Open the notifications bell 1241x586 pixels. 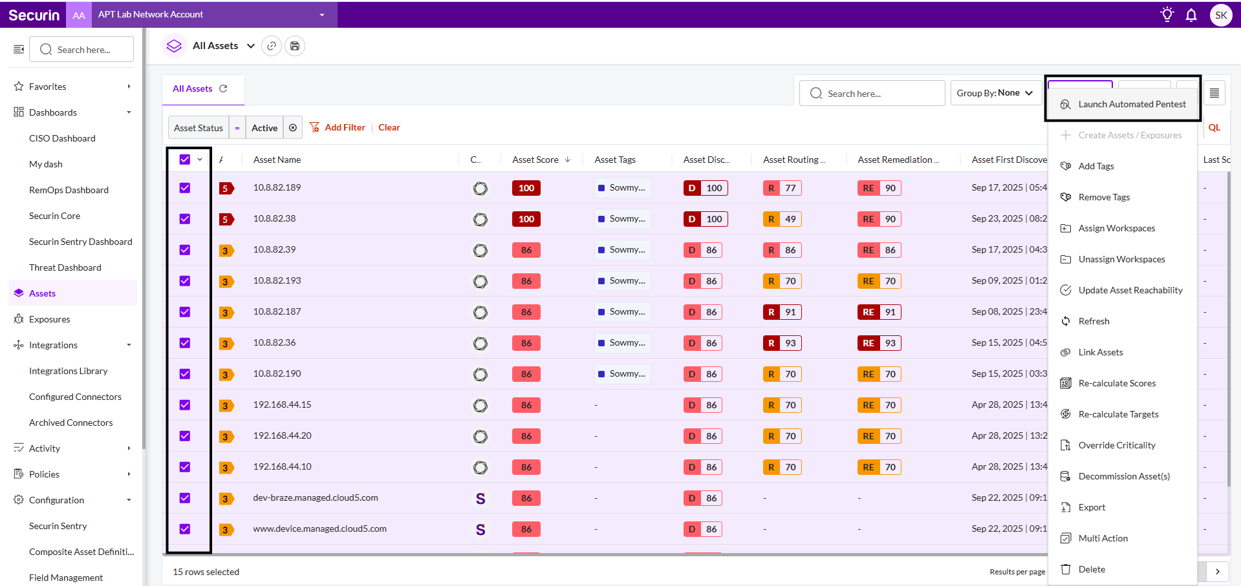click(1191, 14)
